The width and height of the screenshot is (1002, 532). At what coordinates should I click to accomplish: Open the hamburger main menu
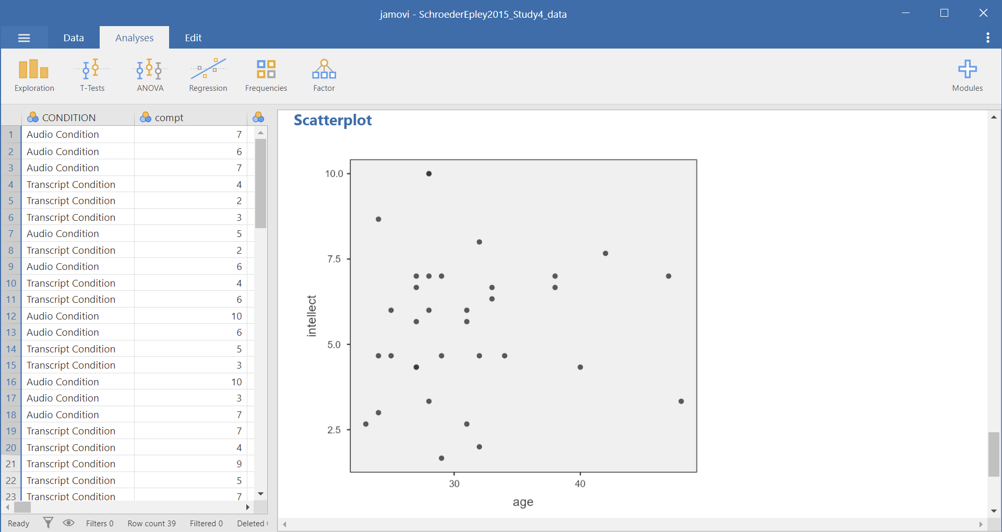[24, 38]
